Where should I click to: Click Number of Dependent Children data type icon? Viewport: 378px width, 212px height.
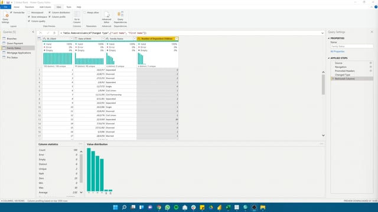pos(139,39)
